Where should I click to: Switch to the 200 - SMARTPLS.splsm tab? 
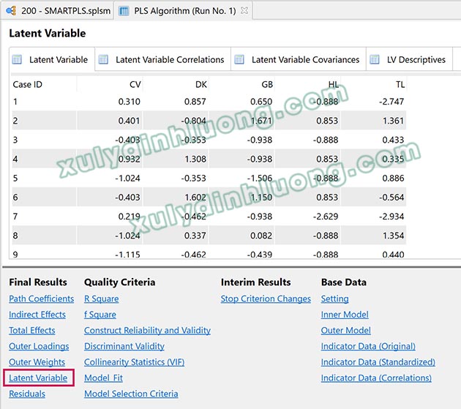[x=59, y=11]
